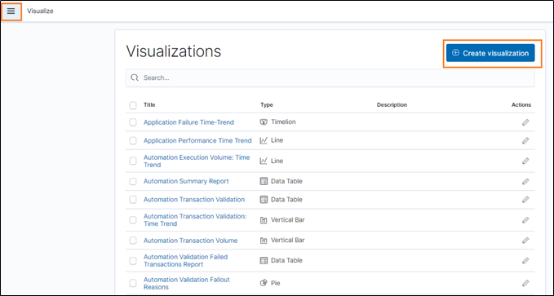Edit Application Failure Time-Trend with its pencil icon
This screenshot has width=554, height=296.
525,122
